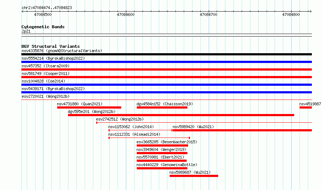This screenshot has height=190, width=322.
Task: Select the nsv1004828 Coe2014 blue bar
Action: (x=166, y=85)
